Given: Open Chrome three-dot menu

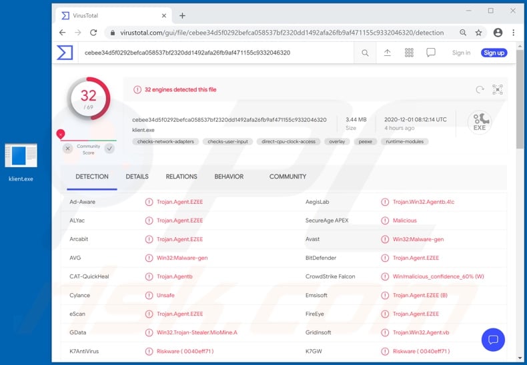Looking at the screenshot, I should pyautogui.click(x=513, y=33).
